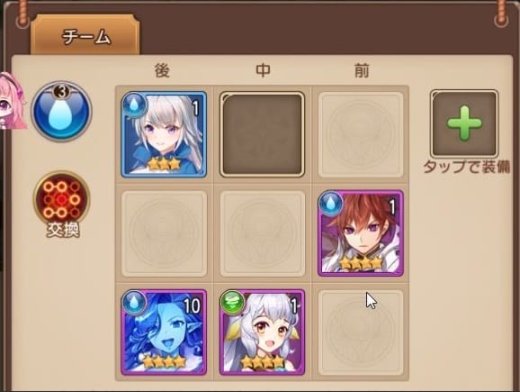Open the チーム tab
The height and width of the screenshot is (392, 520).
tap(85, 35)
